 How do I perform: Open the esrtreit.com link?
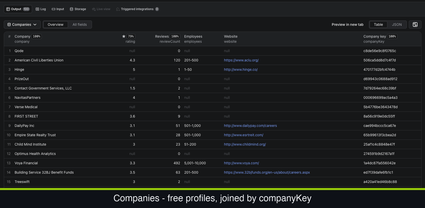point(244,135)
